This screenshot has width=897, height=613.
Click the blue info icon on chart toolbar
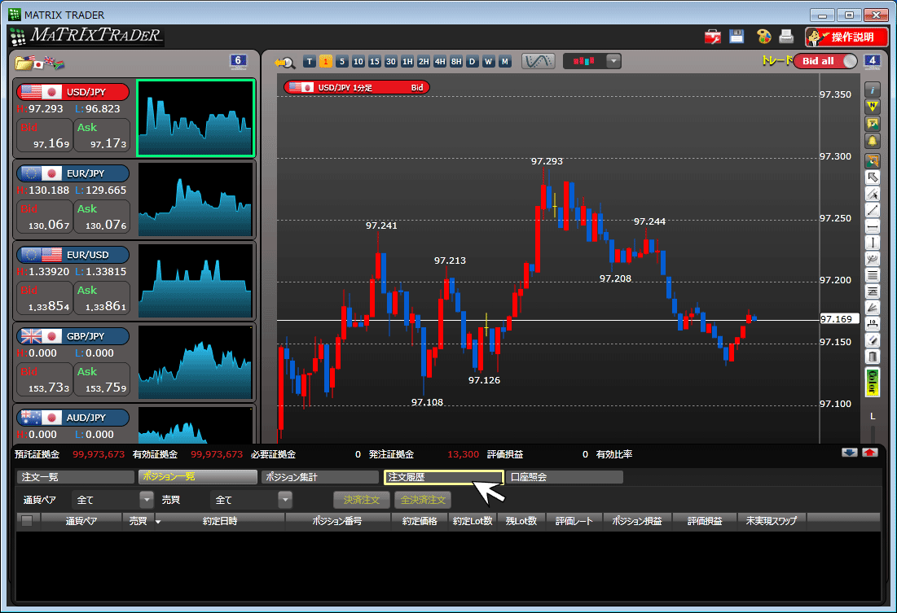tap(872, 90)
